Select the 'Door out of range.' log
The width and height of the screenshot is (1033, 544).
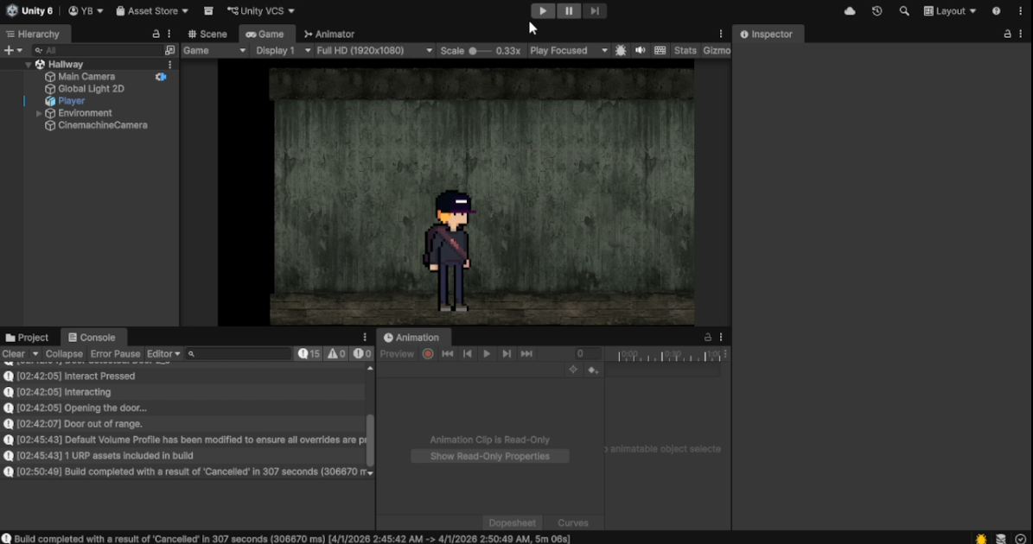click(183, 424)
